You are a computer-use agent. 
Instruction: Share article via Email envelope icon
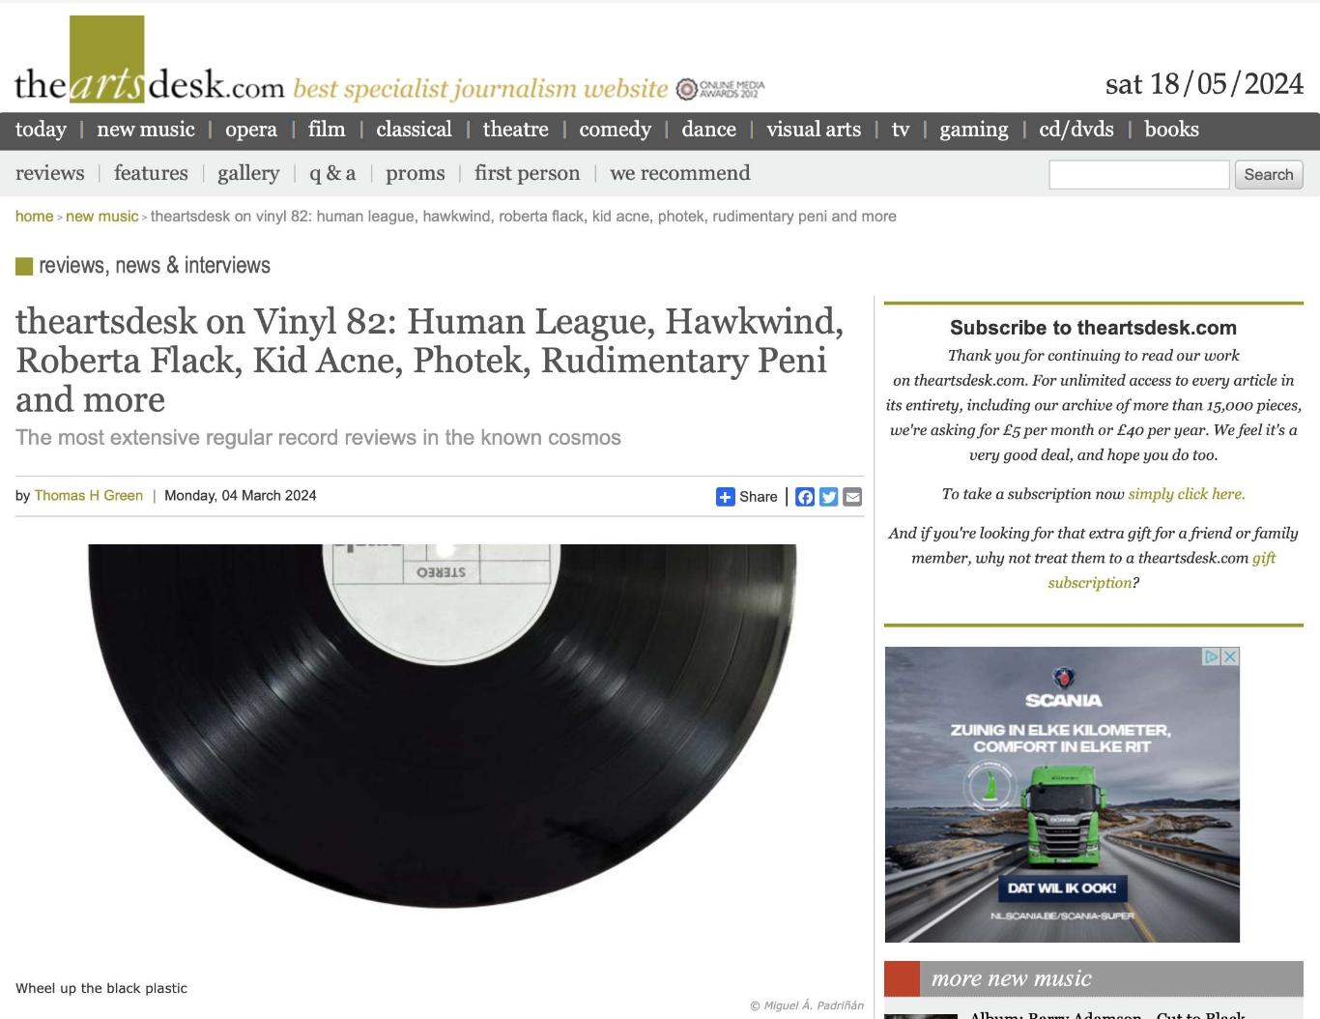(x=852, y=497)
